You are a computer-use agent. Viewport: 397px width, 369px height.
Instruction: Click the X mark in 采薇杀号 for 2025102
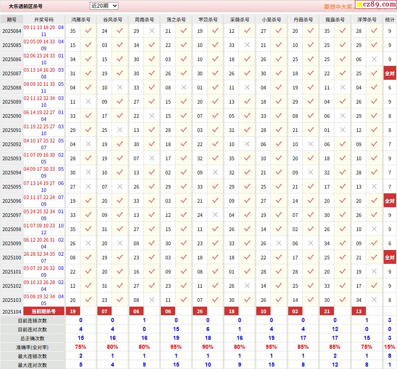pos(247,286)
